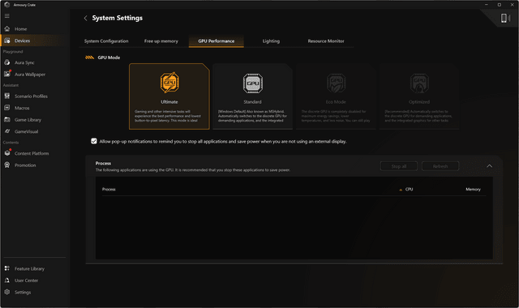Go back with the back arrow

(x=85, y=18)
